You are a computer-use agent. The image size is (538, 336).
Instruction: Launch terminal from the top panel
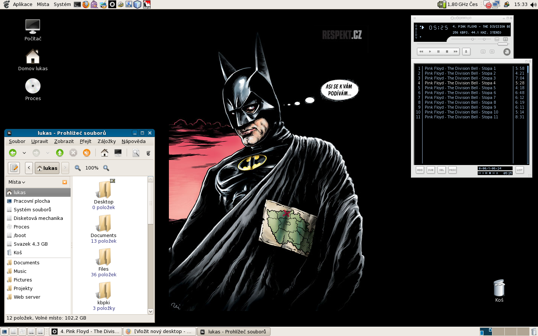coord(77,4)
